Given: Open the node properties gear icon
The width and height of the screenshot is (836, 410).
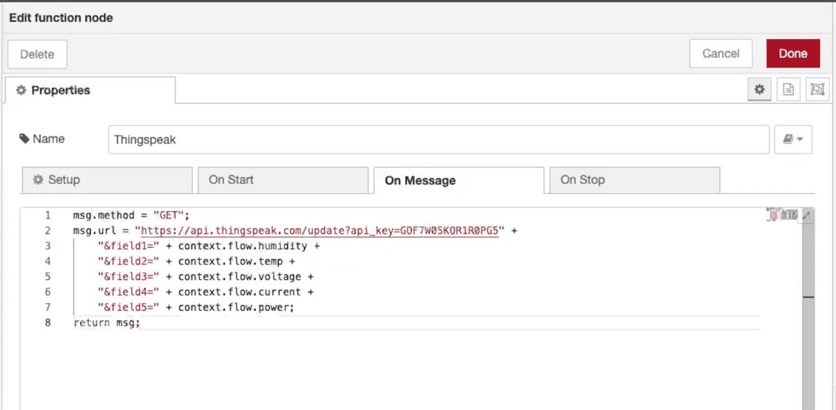Looking at the screenshot, I should coord(759,89).
